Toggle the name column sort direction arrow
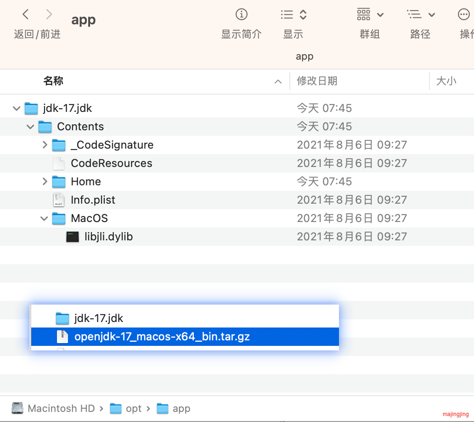The image size is (474, 422). click(278, 82)
